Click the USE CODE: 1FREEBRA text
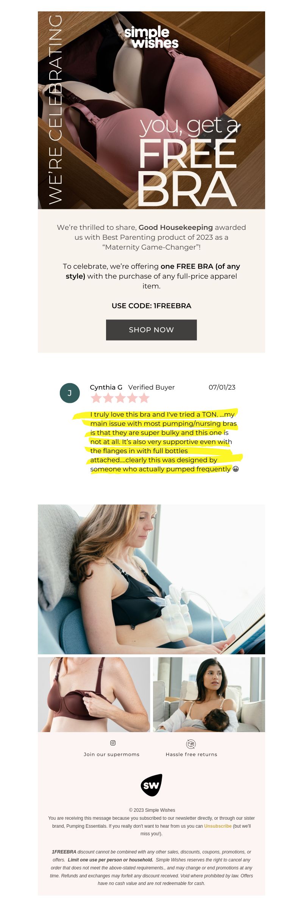303x910 pixels. click(x=151, y=306)
